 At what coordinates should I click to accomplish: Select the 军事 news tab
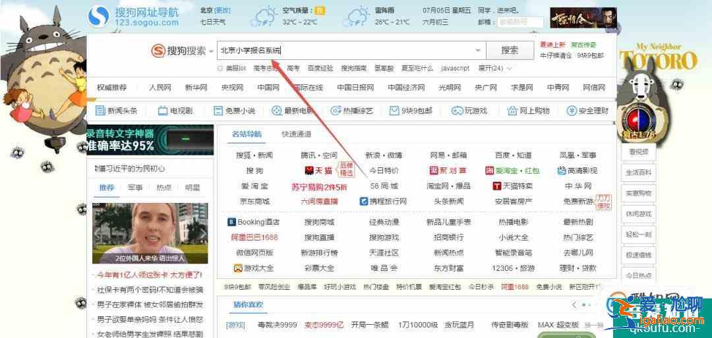(135, 187)
